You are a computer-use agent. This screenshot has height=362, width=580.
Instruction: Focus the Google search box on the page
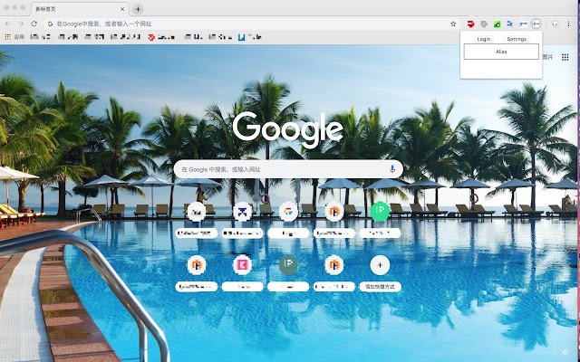coord(288,169)
